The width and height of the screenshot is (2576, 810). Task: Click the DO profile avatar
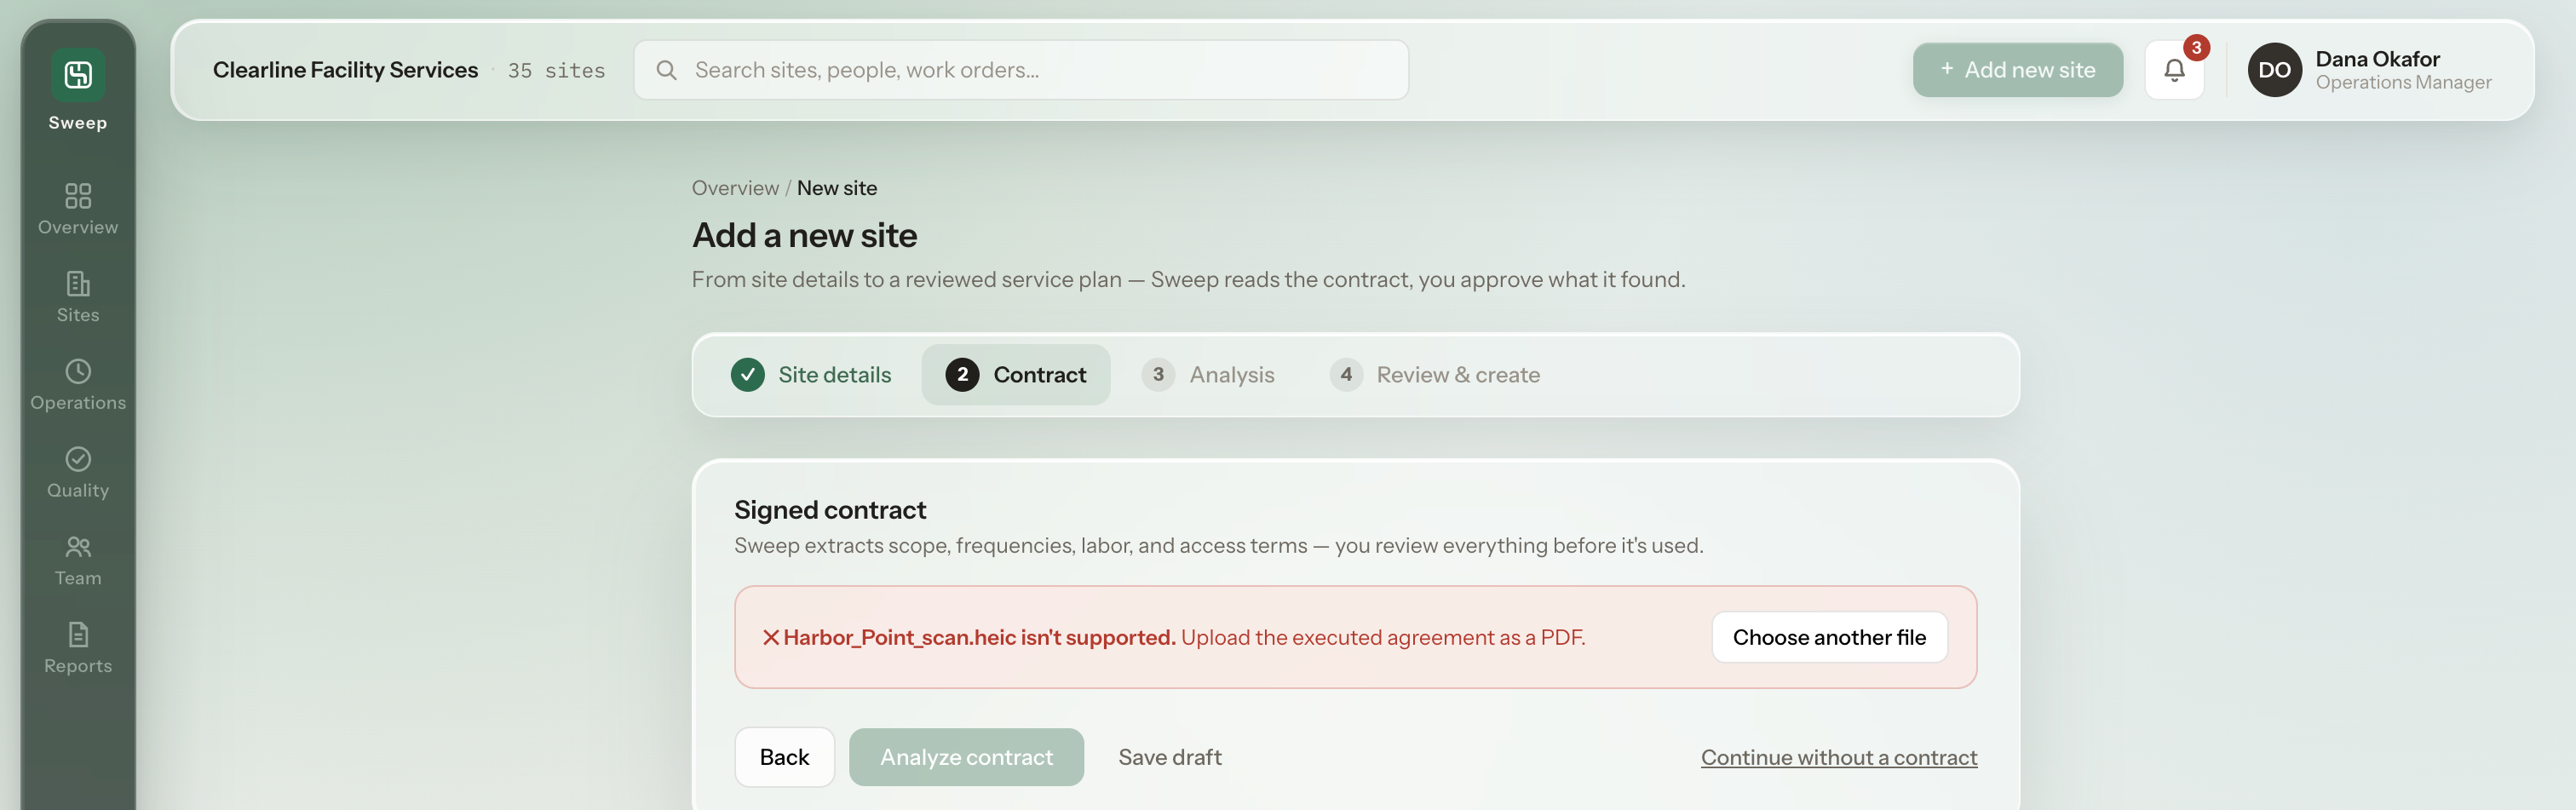click(2274, 70)
